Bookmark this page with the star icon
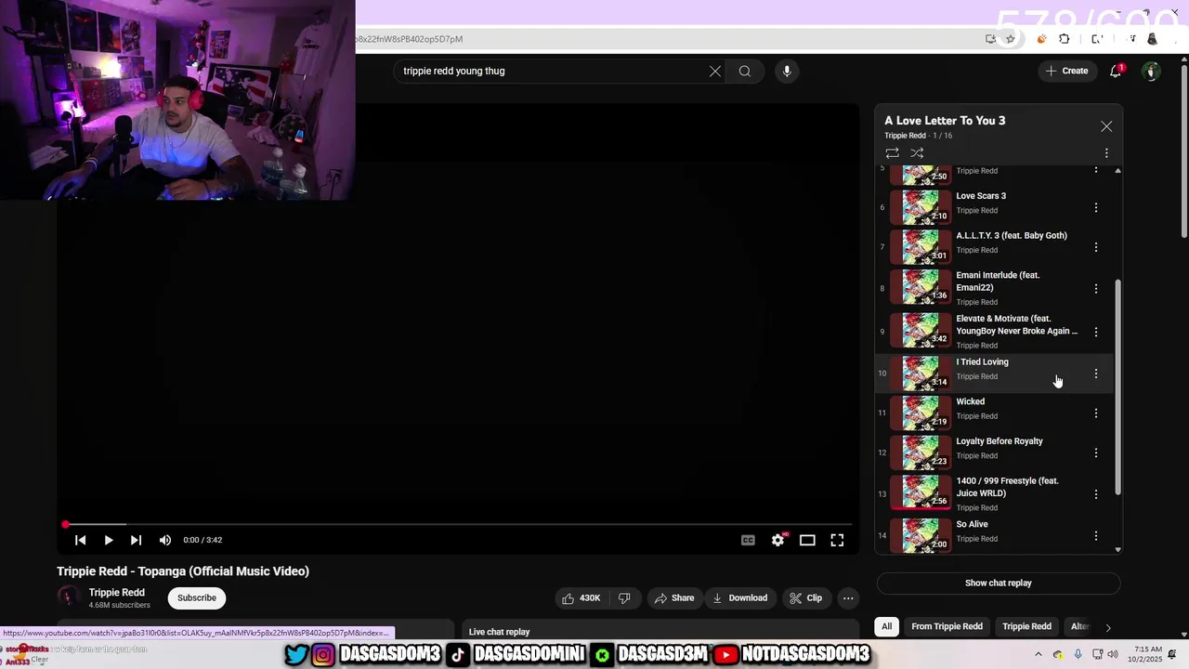 point(1011,39)
